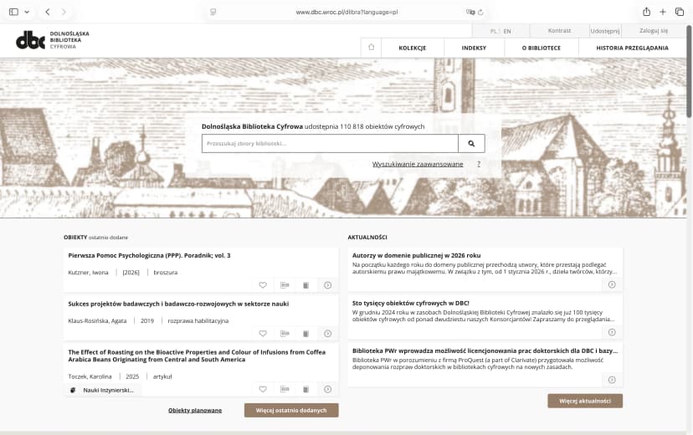693x435 pixels.
Task: Show the tab overview icon
Action: pos(680,12)
